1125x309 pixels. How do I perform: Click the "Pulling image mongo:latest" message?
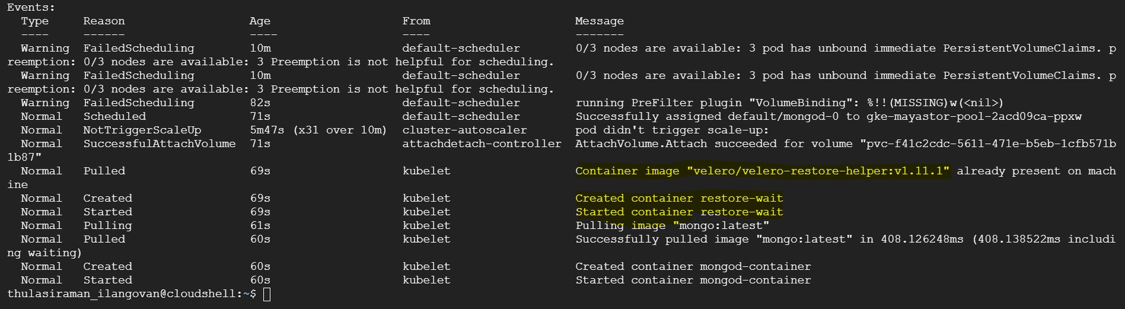[x=672, y=226]
